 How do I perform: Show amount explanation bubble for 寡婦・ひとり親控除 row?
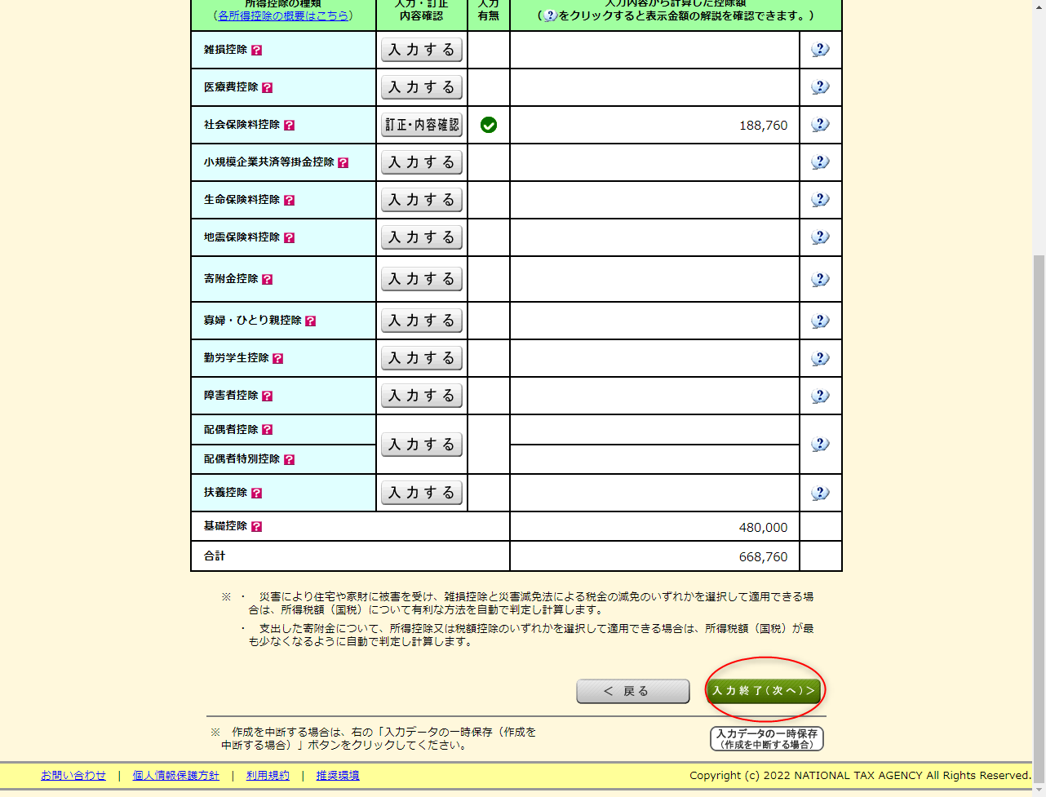click(820, 321)
